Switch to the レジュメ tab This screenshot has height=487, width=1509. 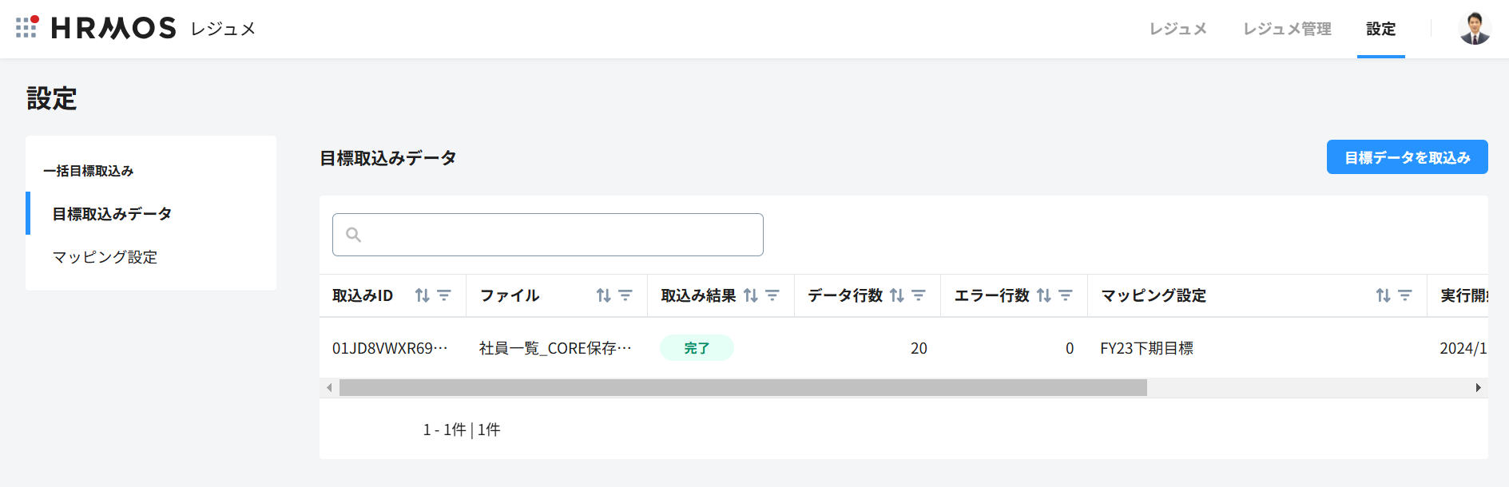click(x=1177, y=29)
